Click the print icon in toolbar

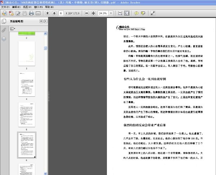pyautogui.click(x=31, y=13)
